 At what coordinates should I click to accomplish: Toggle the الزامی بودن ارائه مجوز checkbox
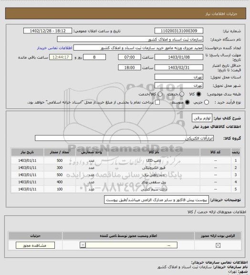click(218, 245)
